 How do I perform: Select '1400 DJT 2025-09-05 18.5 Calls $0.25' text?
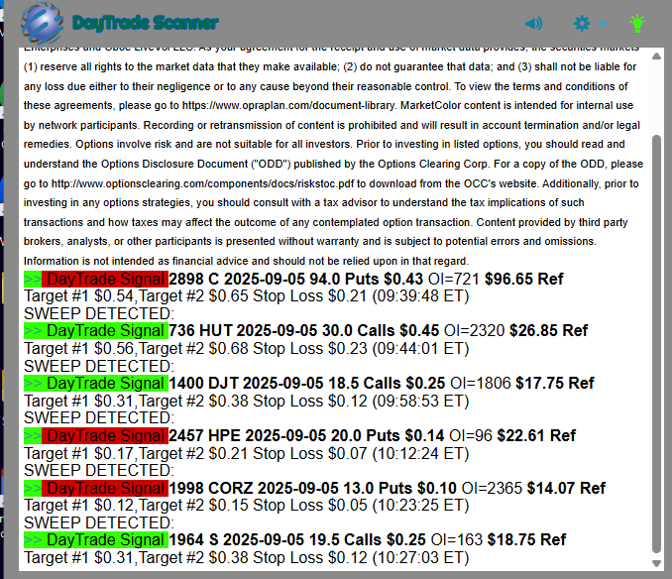tap(307, 383)
